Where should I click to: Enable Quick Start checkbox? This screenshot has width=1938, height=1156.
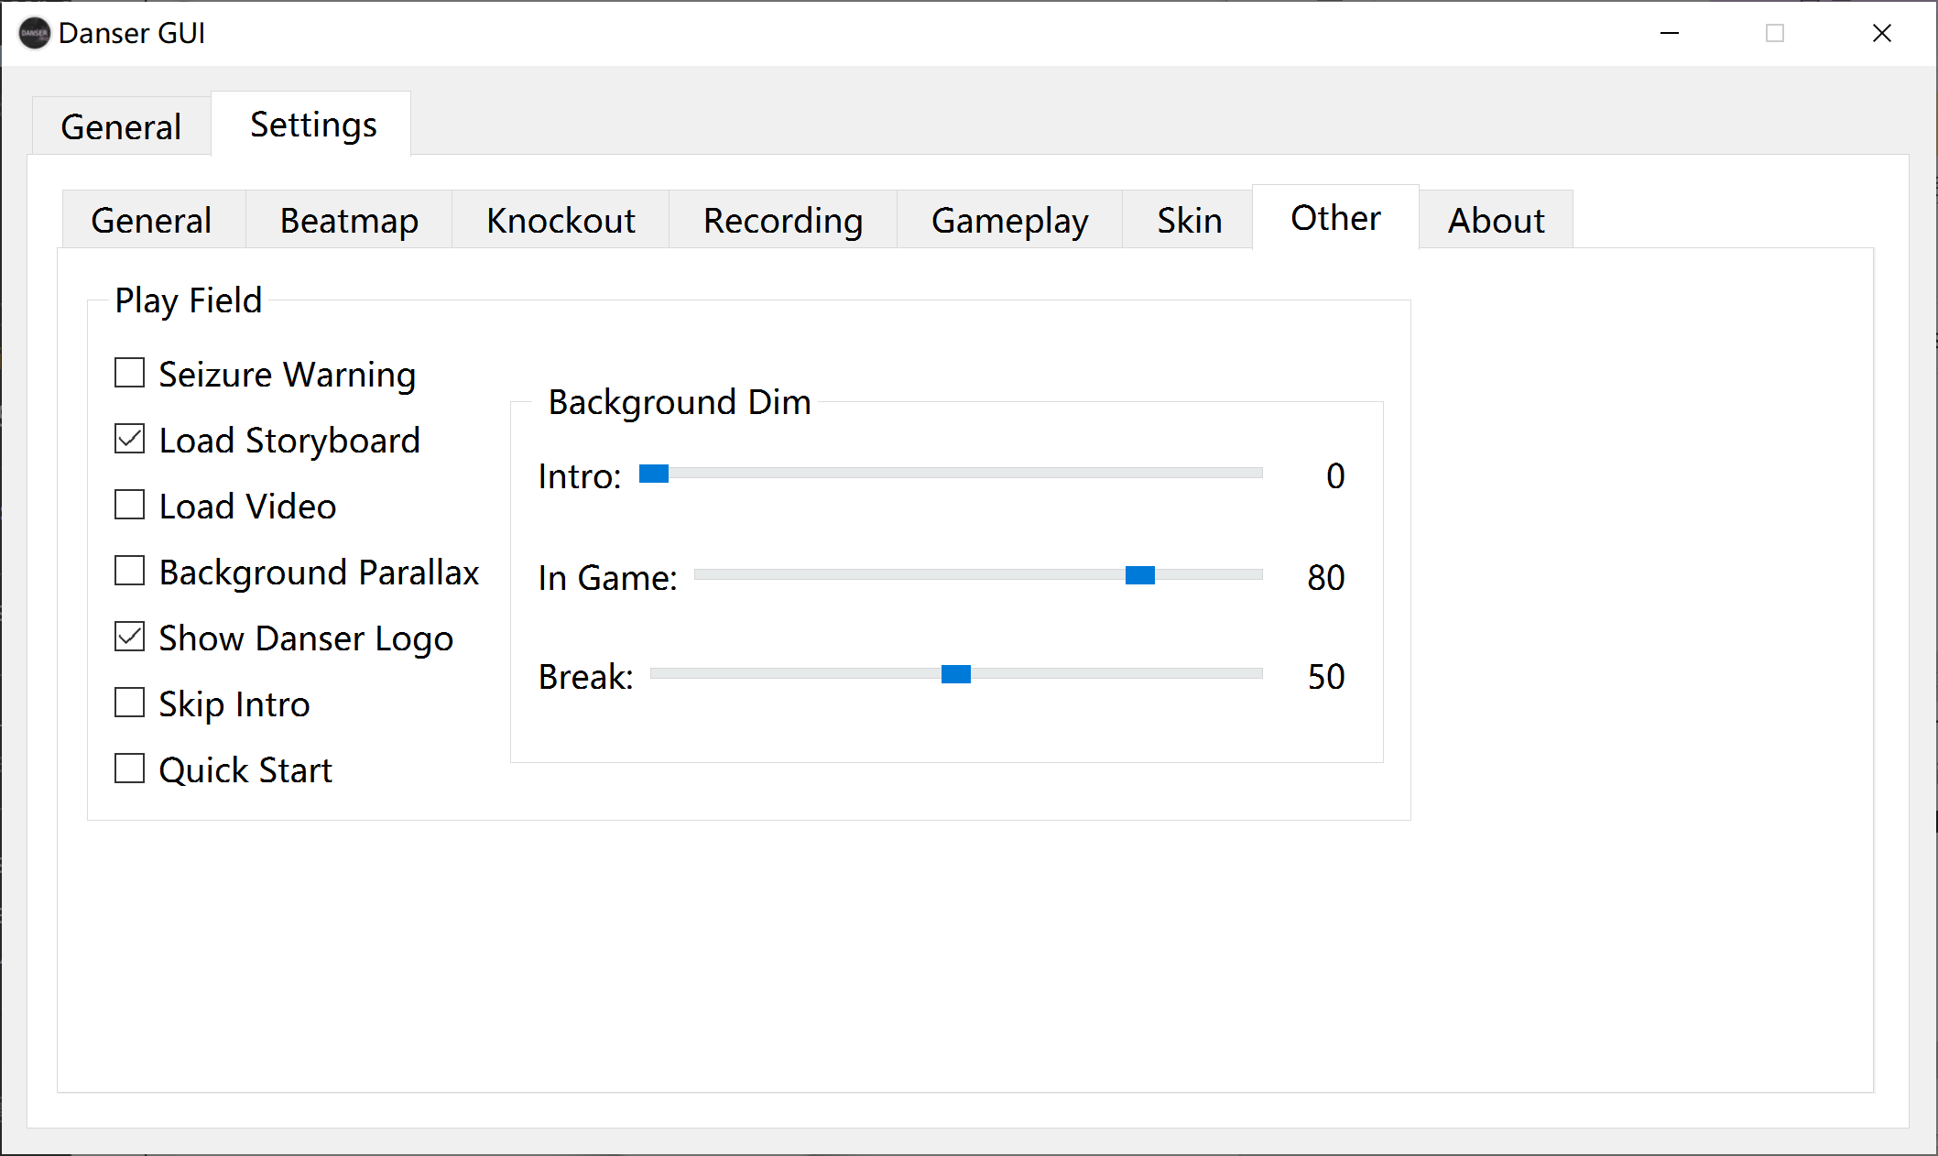pyautogui.click(x=130, y=769)
